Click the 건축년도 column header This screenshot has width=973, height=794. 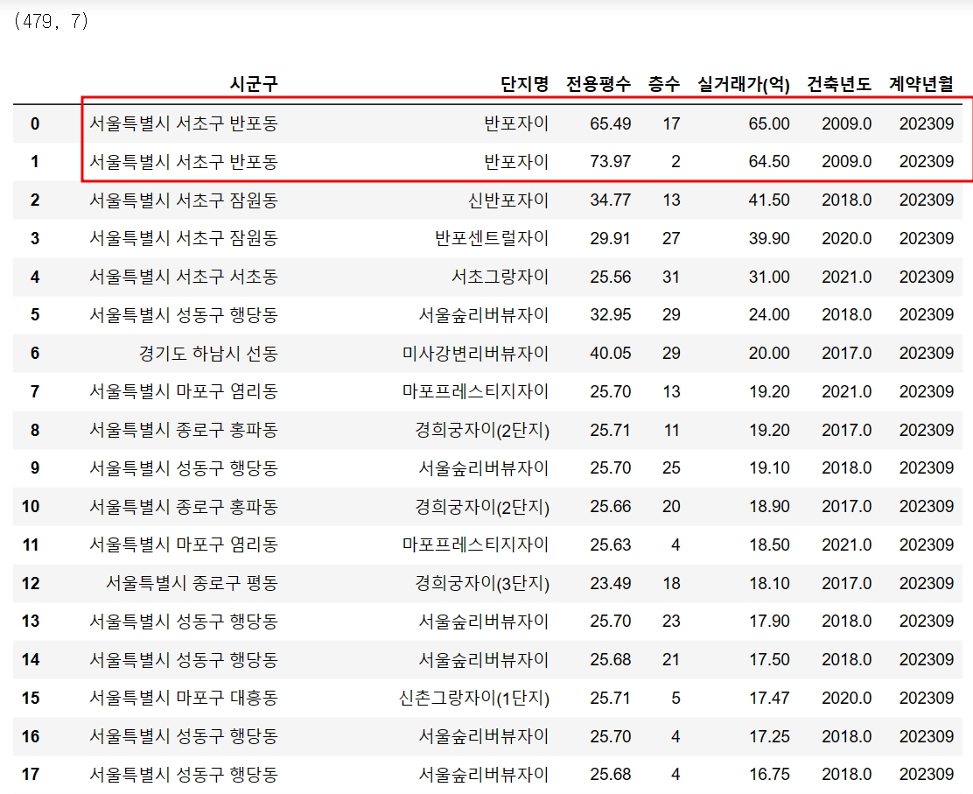pos(839,84)
